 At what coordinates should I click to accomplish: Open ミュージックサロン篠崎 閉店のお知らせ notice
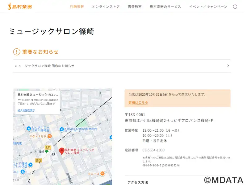pyautogui.click(x=45, y=66)
